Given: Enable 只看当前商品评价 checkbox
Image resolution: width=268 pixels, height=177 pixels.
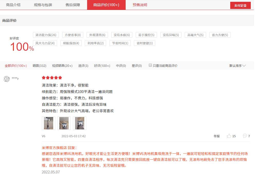Looking at the screenshot, I should [x=150, y=65].
